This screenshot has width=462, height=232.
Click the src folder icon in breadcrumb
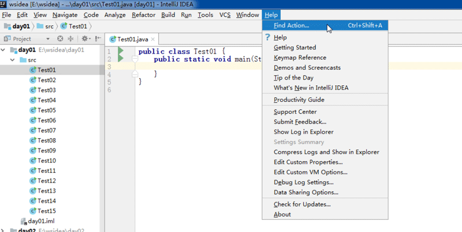tap(40, 26)
